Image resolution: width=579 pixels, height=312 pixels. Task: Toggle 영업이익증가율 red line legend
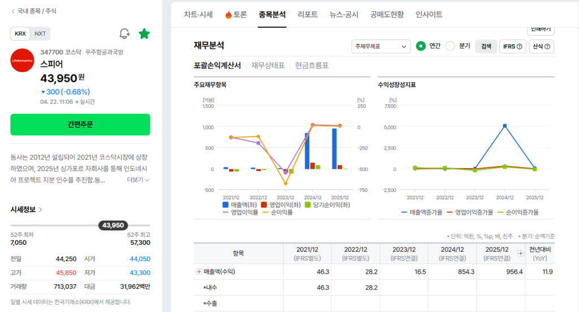click(450, 213)
